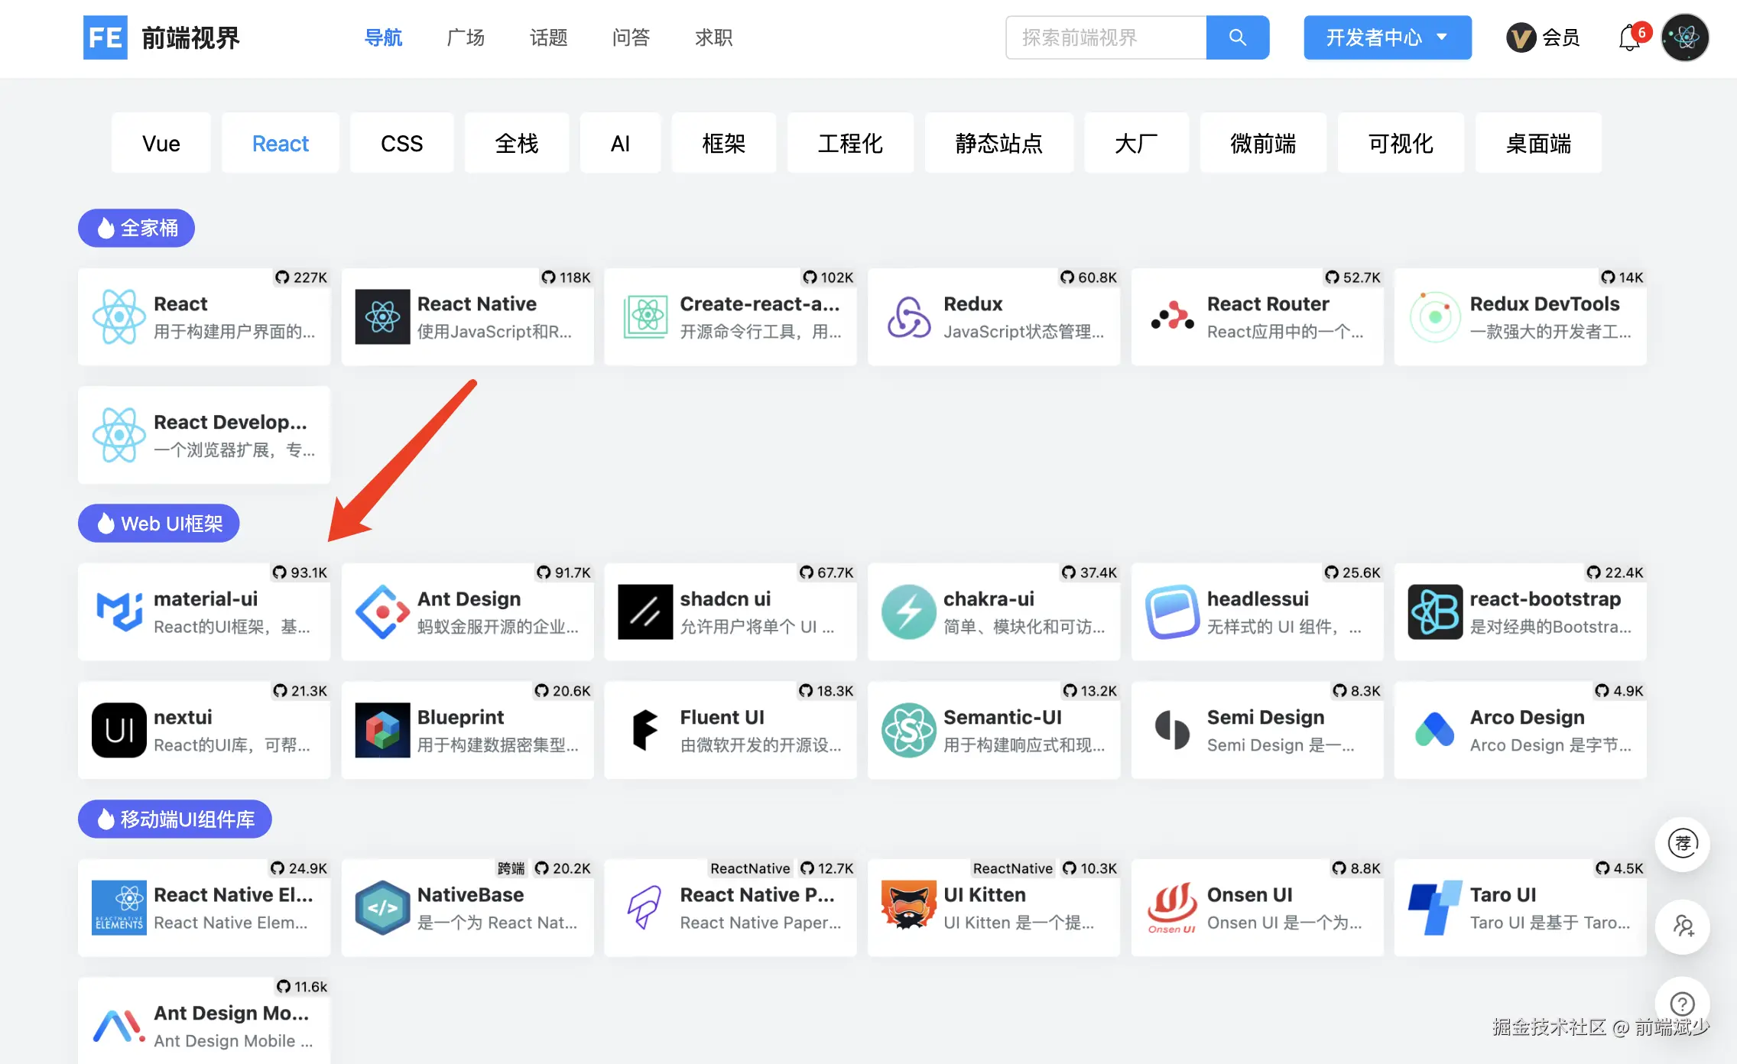Viewport: 1737px width, 1064px height.
Task: Click the 移动端UI组件库 section tag
Action: (x=175, y=819)
